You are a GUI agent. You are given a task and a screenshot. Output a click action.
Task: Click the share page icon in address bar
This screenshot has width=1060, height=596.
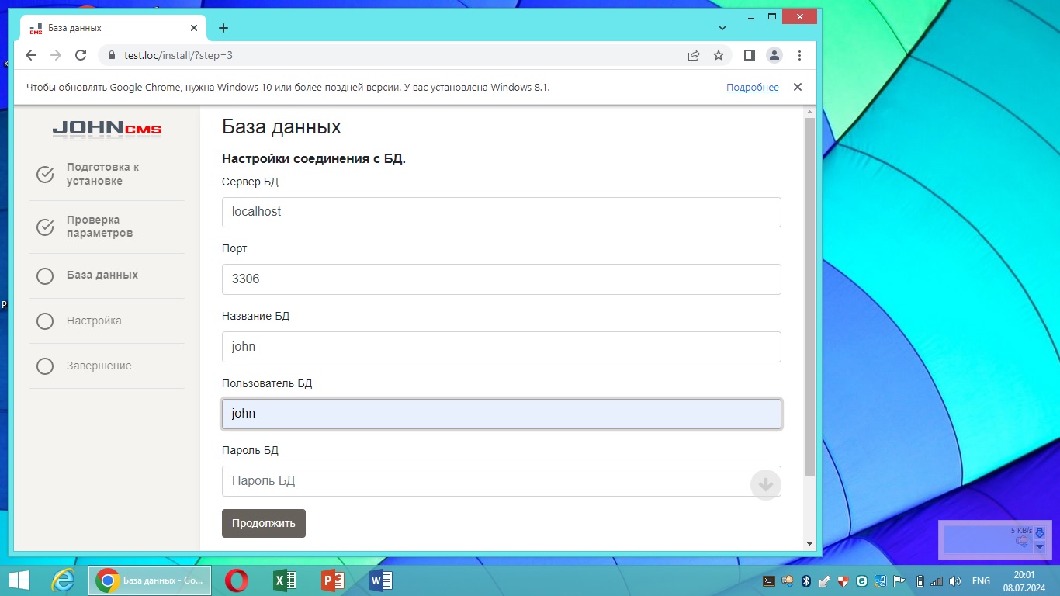click(694, 55)
